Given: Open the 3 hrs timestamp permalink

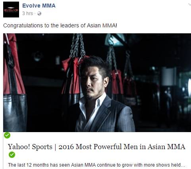Looking at the screenshot, I should [27, 13].
